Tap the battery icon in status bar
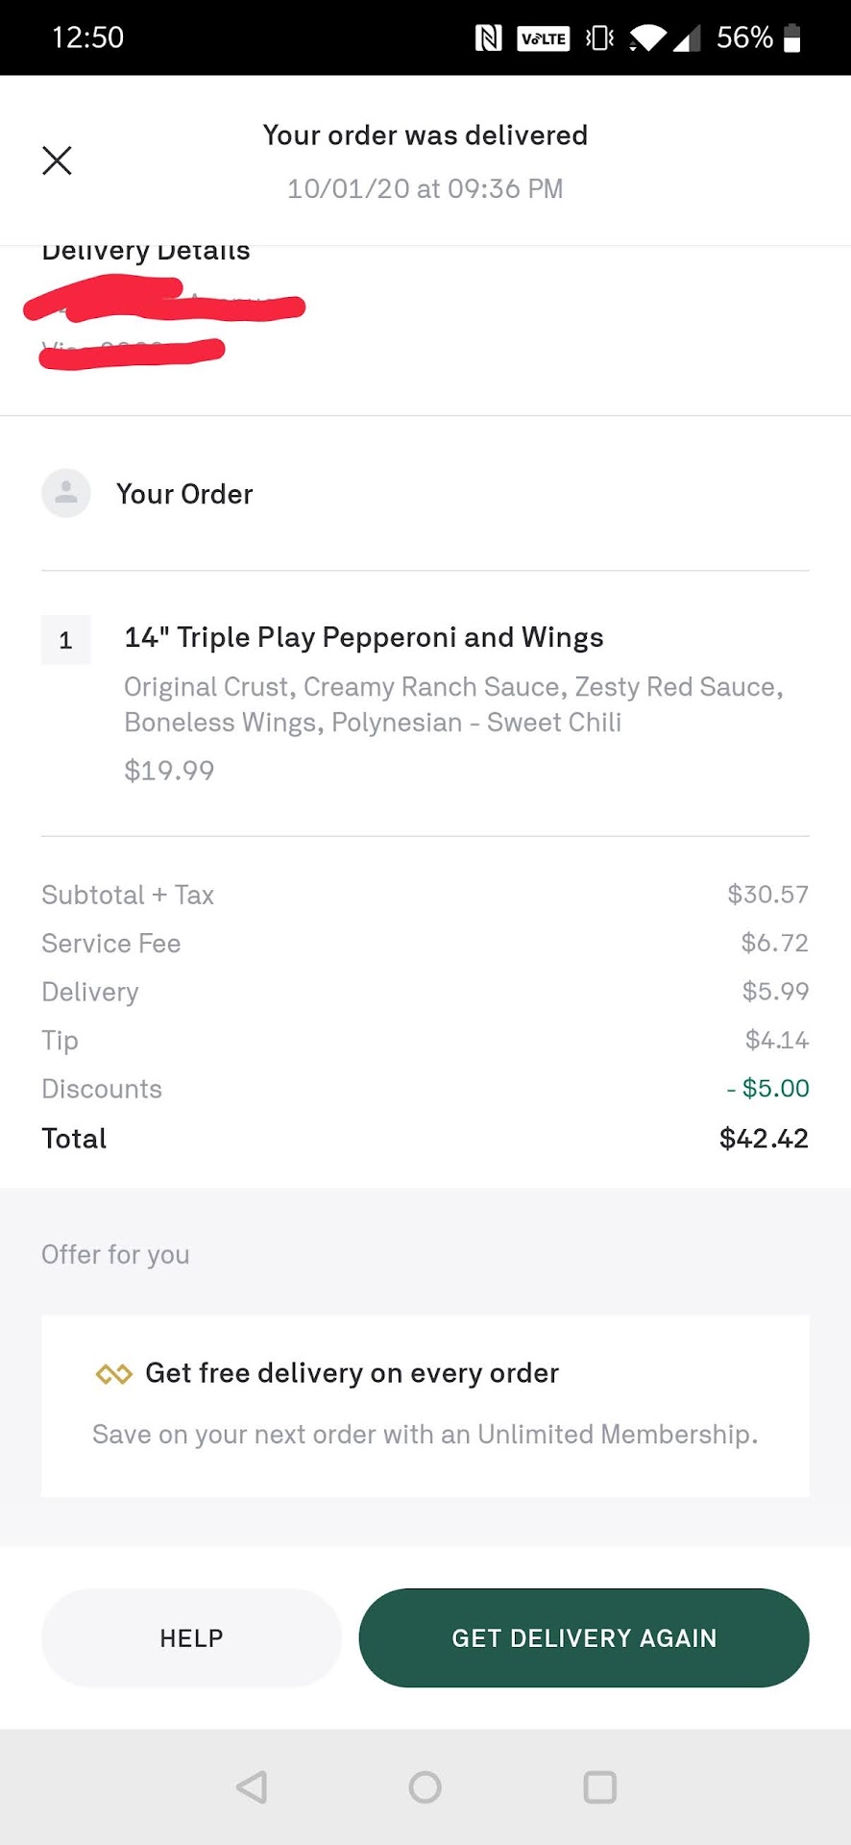Screen dimensions: 851x1845 click(x=792, y=38)
